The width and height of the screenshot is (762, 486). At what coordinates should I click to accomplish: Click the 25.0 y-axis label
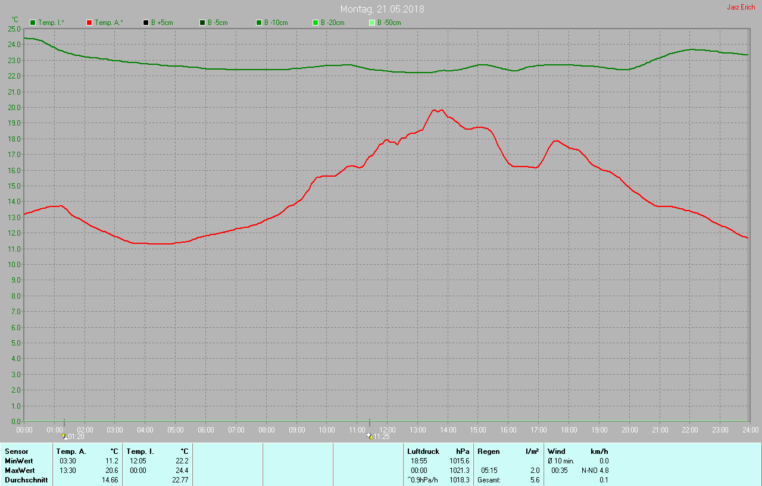point(14,29)
